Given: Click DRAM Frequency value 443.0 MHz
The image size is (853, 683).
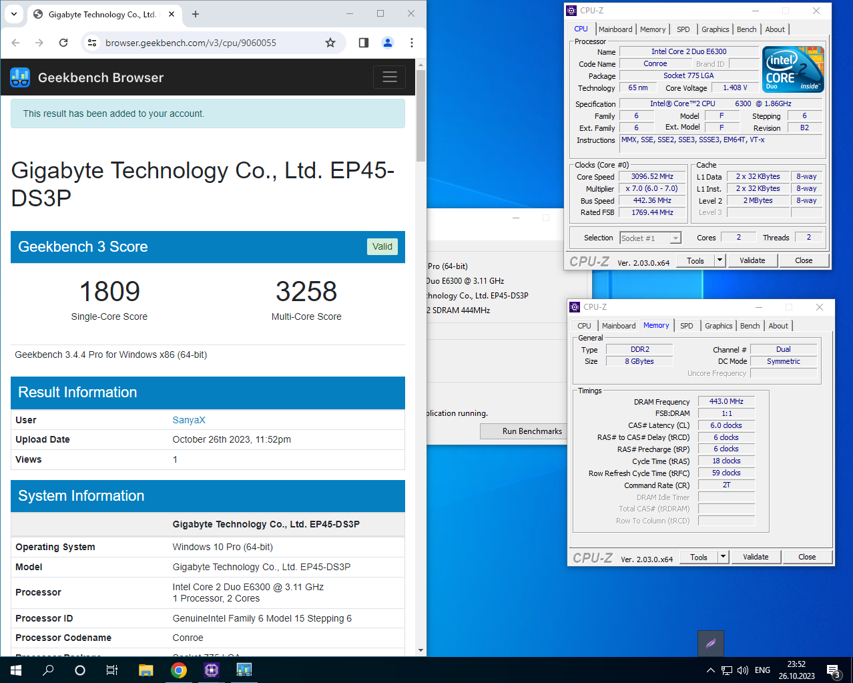Looking at the screenshot, I should pos(726,401).
